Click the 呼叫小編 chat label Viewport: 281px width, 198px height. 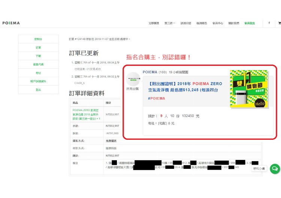(x=259, y=168)
